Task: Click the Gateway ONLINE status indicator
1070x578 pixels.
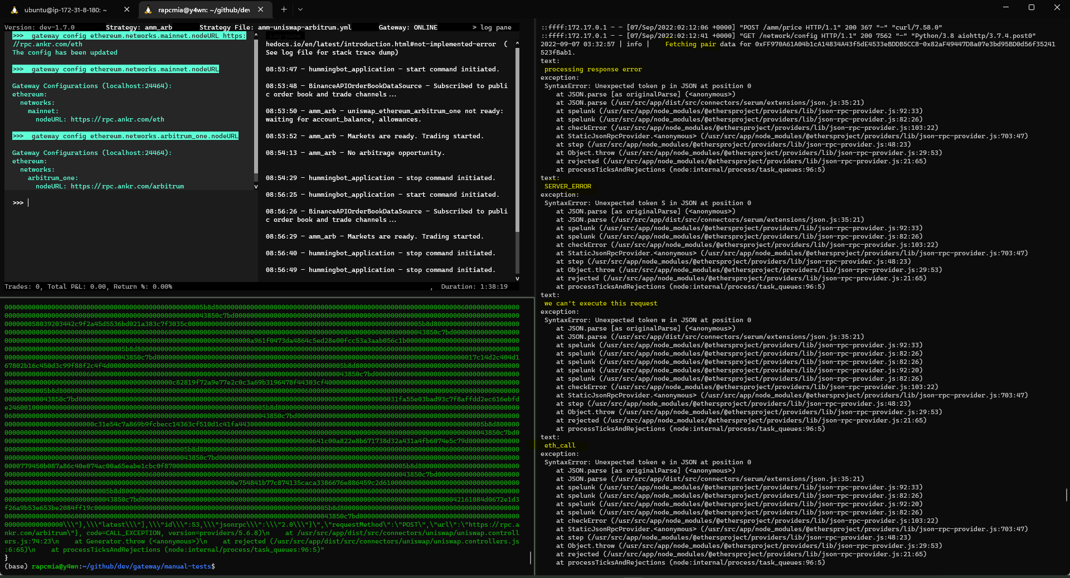Action: (407, 27)
